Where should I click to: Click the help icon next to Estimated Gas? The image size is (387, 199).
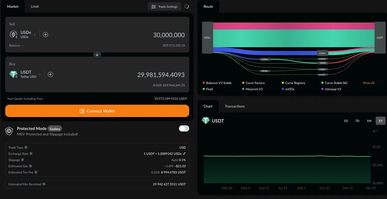point(31,166)
